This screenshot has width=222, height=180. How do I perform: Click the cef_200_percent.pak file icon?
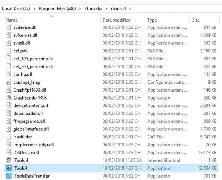(x=9, y=66)
